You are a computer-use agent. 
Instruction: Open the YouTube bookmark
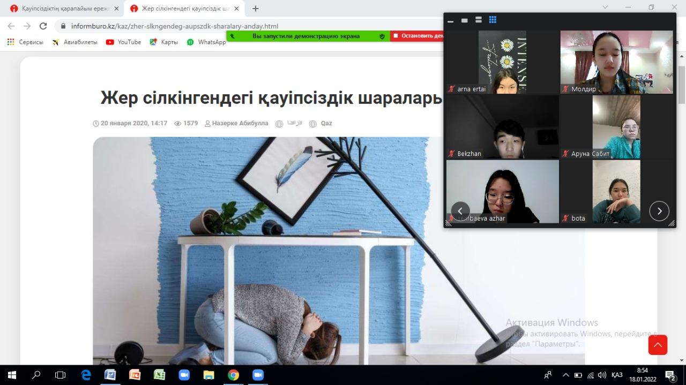pyautogui.click(x=124, y=42)
